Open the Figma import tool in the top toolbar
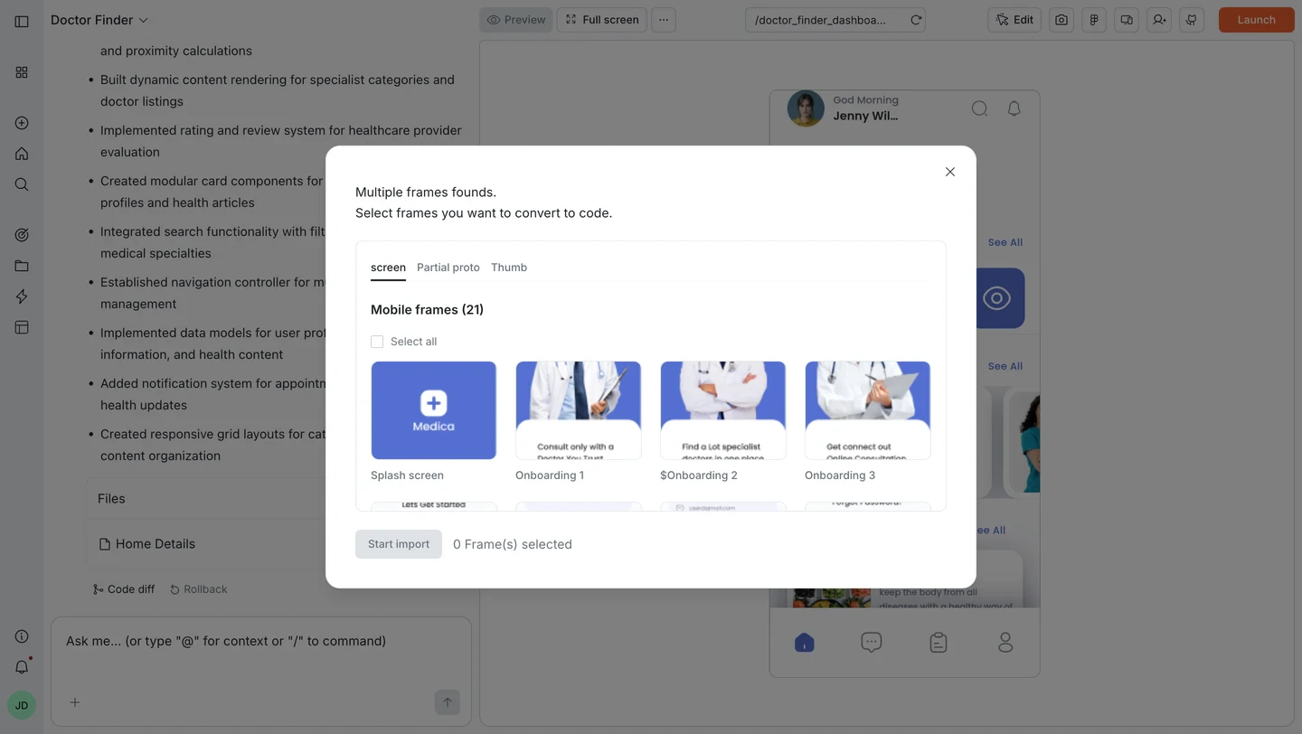The height and width of the screenshot is (734, 1302). [1093, 19]
